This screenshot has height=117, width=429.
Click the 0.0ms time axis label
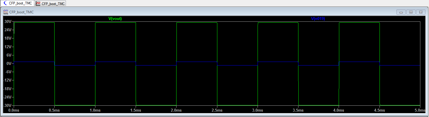[14, 110]
